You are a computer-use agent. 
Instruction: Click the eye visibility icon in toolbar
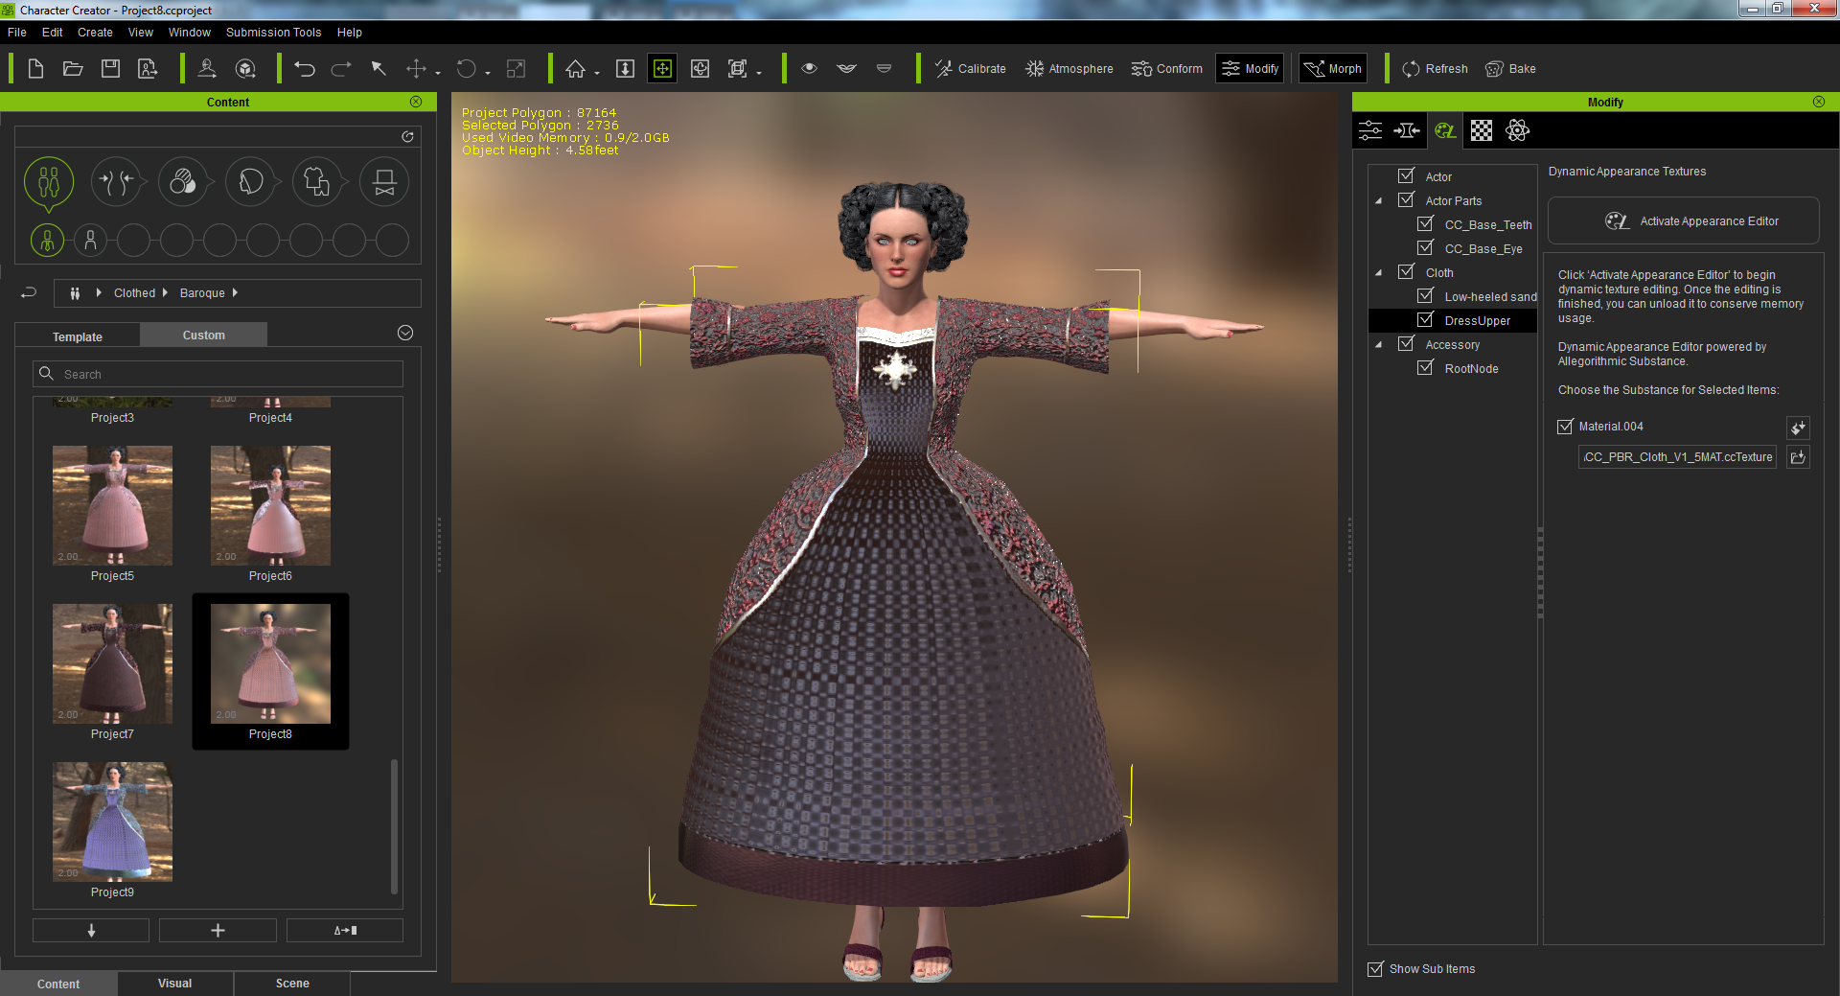[809, 69]
